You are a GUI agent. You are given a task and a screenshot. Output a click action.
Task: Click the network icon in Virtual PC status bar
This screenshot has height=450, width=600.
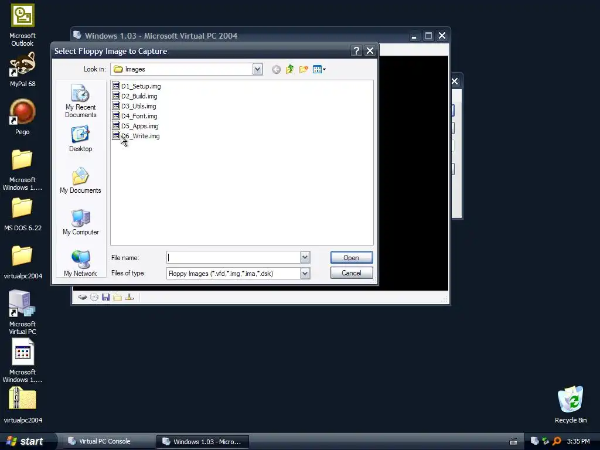(129, 297)
